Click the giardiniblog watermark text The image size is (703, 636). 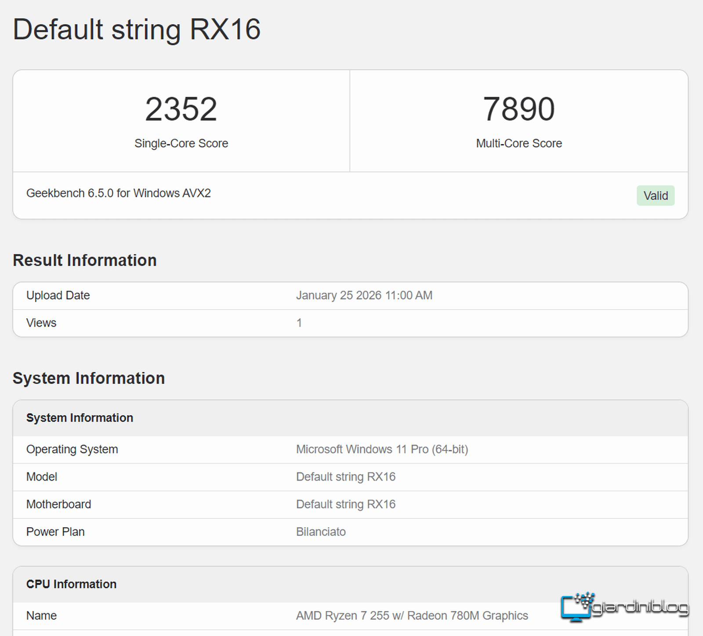click(x=640, y=607)
